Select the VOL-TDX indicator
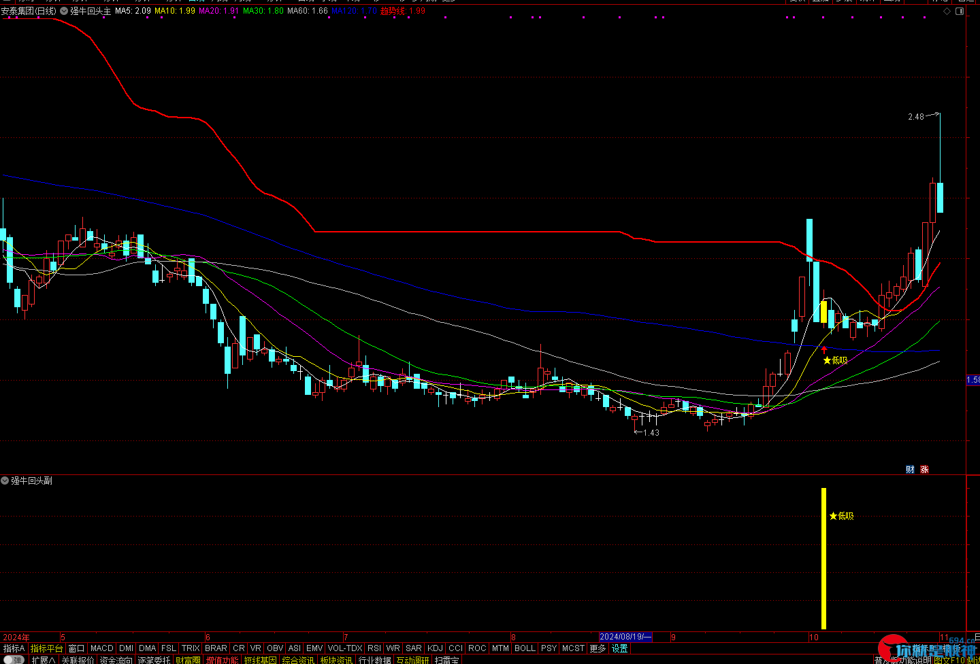 point(345,648)
